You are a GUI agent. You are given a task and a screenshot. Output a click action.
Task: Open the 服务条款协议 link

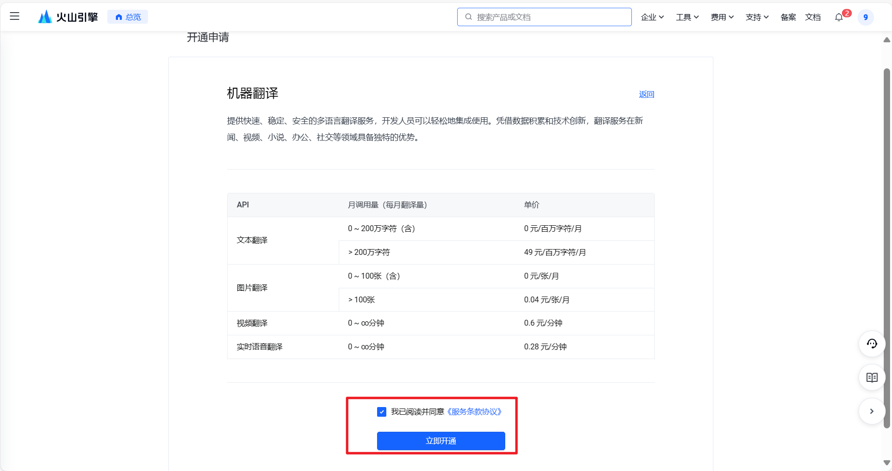[x=474, y=412]
